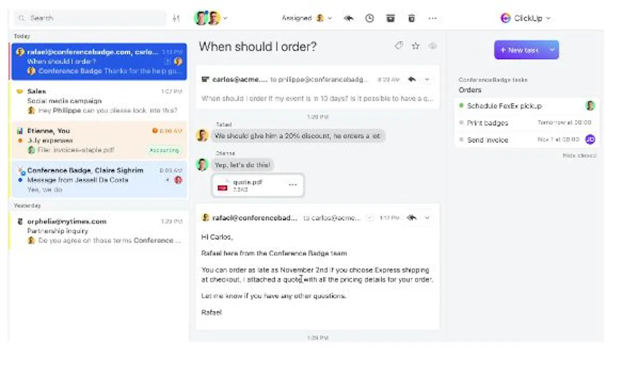Click reply-all icon on rafael's message

click(412, 218)
